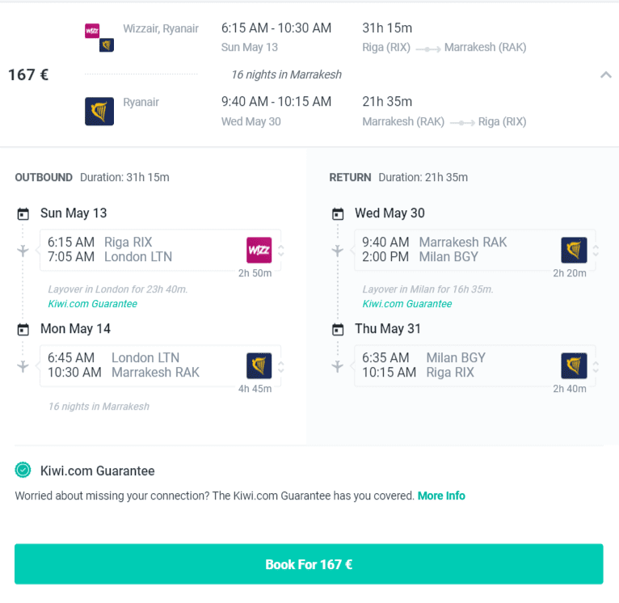Click the Ryanair logo on Marrakesh–Milan segment
619x603 pixels.
click(574, 250)
